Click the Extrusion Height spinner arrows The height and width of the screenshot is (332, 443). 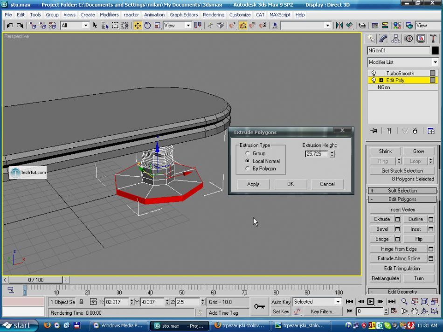(x=332, y=154)
